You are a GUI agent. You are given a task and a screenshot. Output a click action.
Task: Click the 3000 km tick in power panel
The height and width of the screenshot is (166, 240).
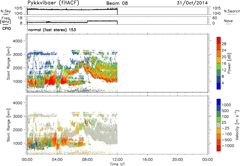[x=17, y=55]
